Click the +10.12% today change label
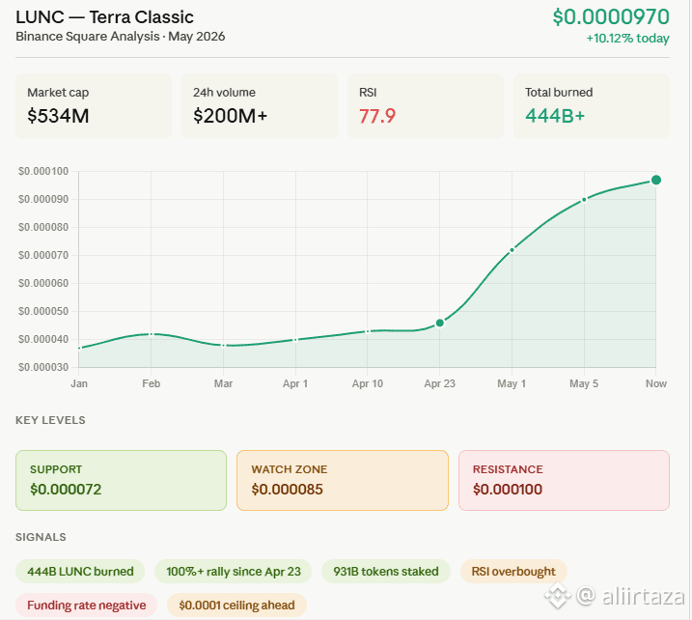Image resolution: width=692 pixels, height=620 pixels. [627, 39]
